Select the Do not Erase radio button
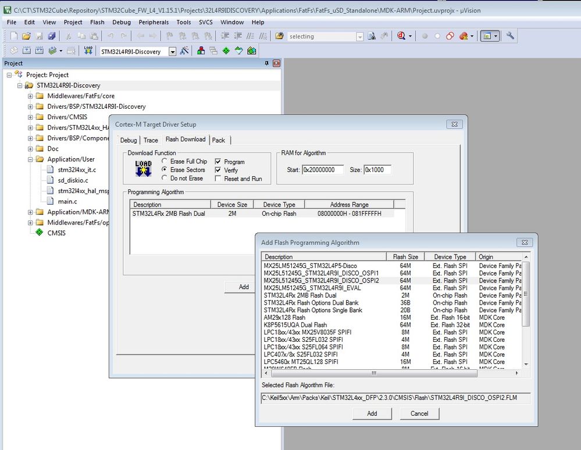 165,178
